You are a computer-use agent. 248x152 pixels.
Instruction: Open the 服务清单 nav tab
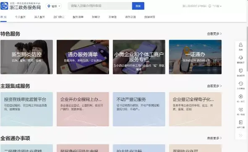[x=78, y=17]
